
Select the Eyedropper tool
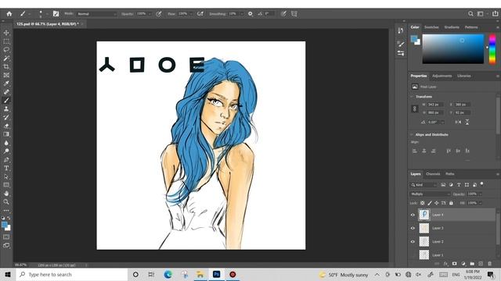(6, 84)
